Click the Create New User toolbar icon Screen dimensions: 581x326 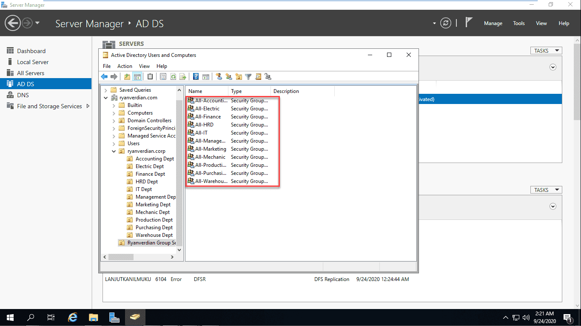tap(219, 77)
